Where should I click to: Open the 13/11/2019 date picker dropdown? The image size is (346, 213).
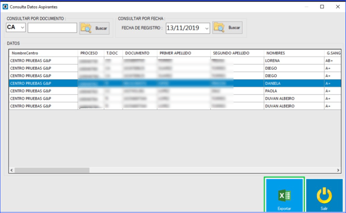point(207,28)
